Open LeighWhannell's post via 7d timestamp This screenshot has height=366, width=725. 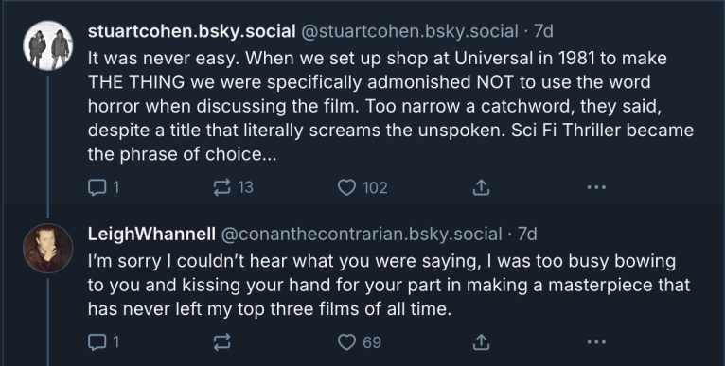tap(527, 235)
